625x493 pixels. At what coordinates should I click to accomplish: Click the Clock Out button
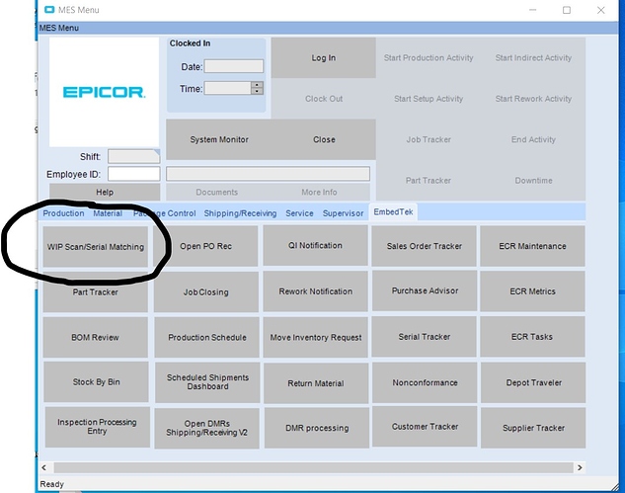tap(323, 99)
